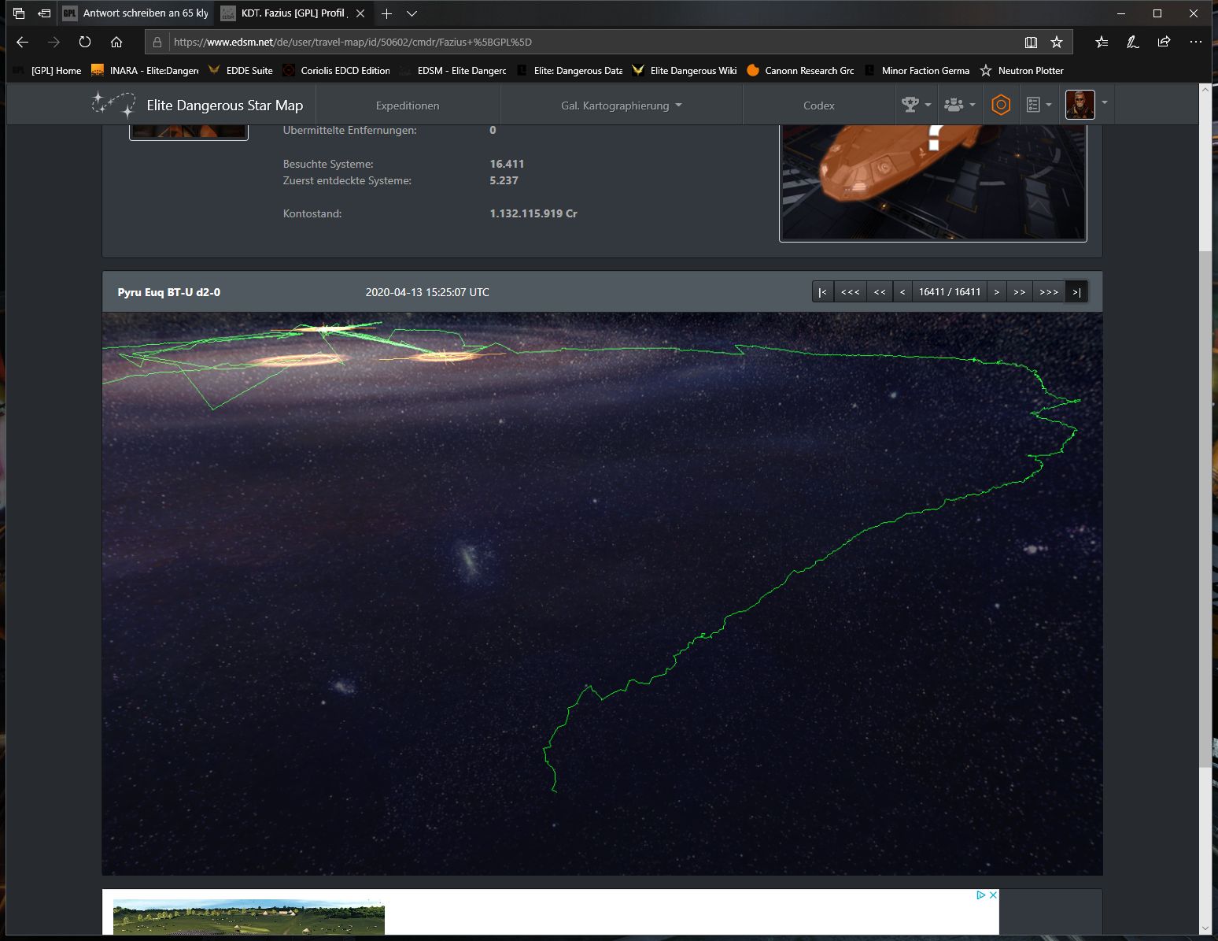The width and height of the screenshot is (1218, 941).
Task: Open the Neutron Plotter bookmark
Action: (1021, 70)
